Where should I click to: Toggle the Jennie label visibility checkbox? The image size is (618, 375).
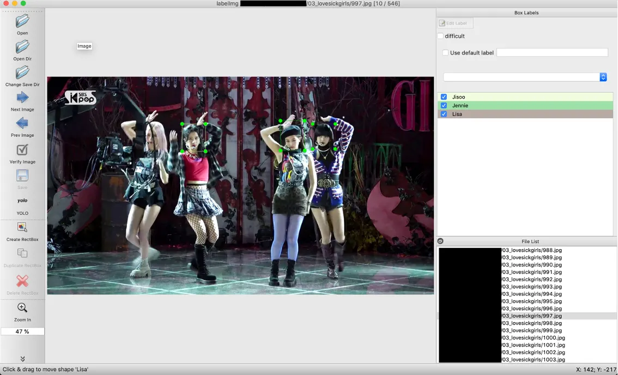click(x=444, y=106)
